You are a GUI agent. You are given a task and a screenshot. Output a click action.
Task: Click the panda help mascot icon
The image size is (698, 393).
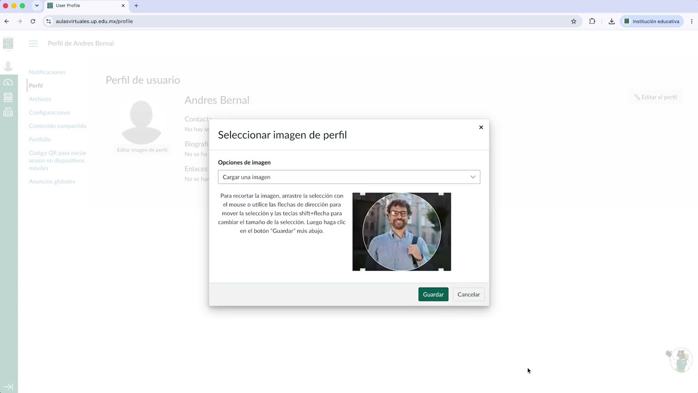(679, 360)
